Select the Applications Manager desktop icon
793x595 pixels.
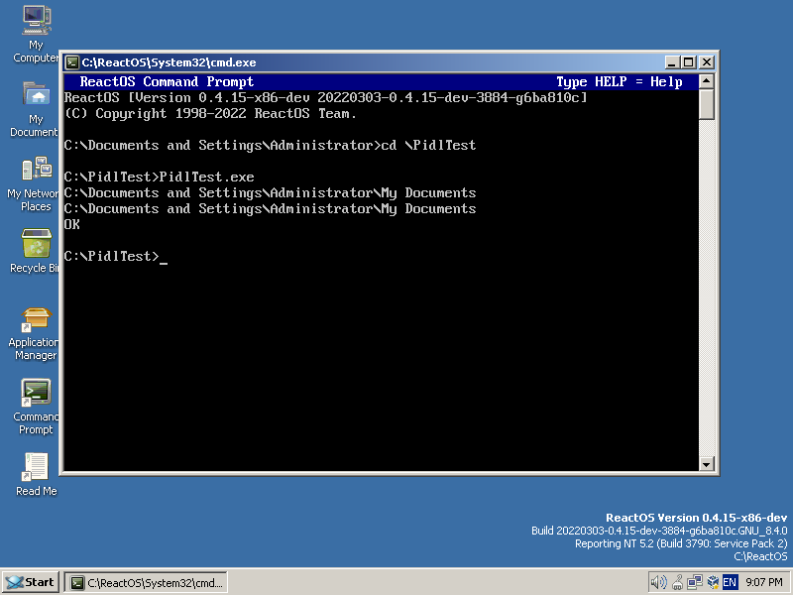(x=36, y=334)
